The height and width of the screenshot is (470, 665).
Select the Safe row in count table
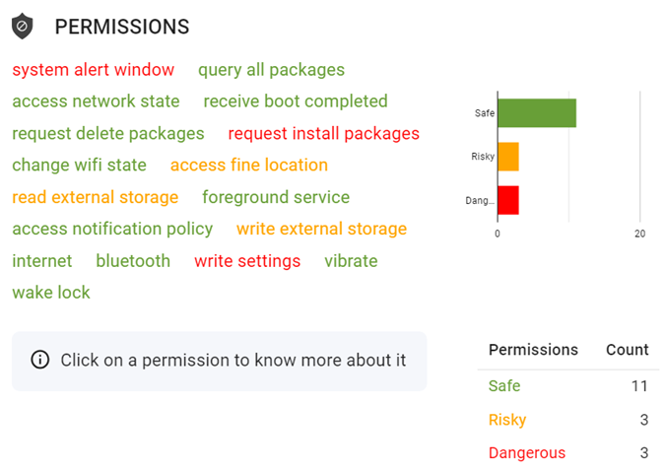click(568, 386)
